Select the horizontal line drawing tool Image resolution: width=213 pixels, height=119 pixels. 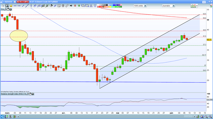(x=15, y=6)
